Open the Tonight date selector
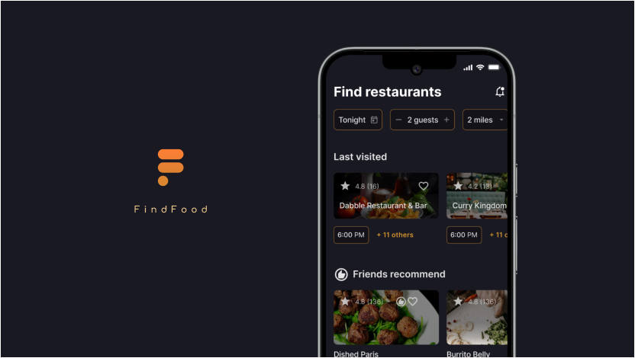Viewport: 635px width, 358px height. tap(358, 120)
